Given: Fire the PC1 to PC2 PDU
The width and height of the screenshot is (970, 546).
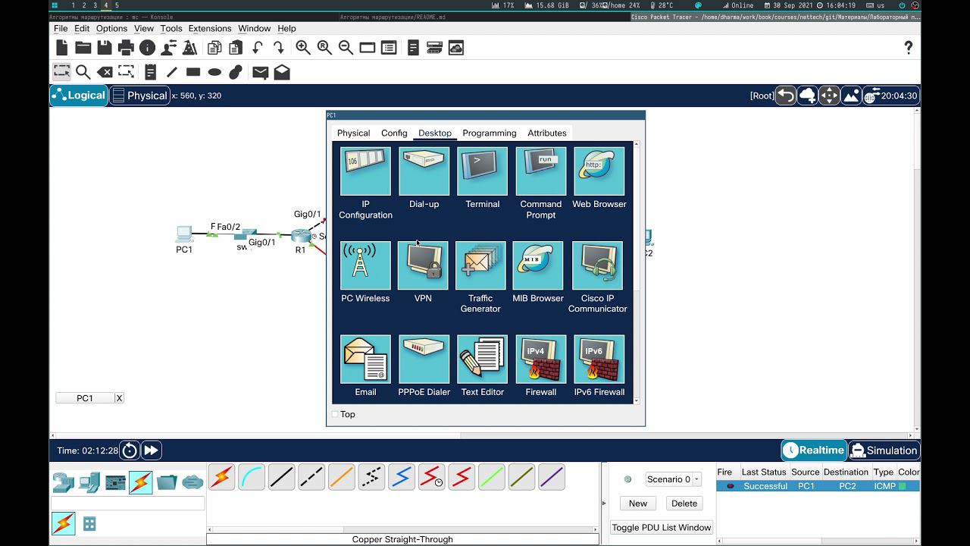Looking at the screenshot, I should [x=730, y=486].
